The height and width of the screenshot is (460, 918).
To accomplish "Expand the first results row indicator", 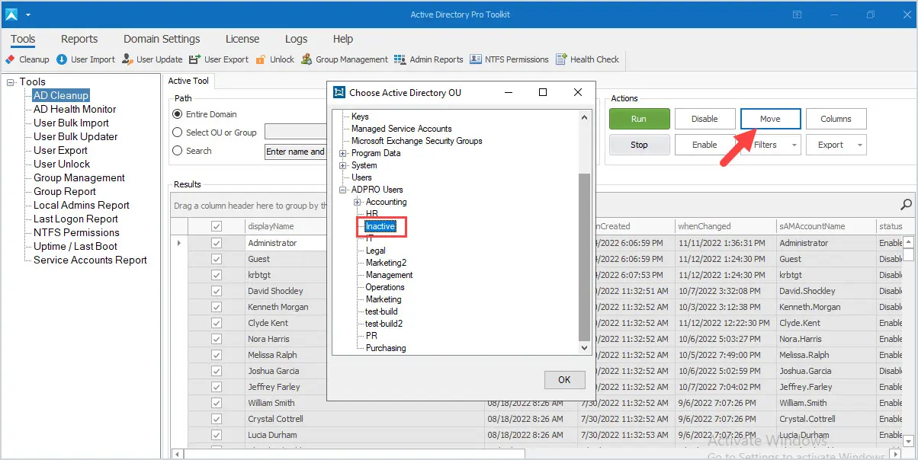I will (x=179, y=243).
